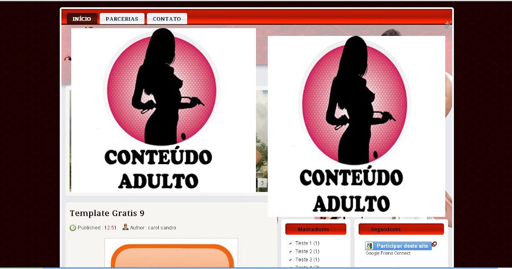The image size is (512, 269).
Task: Open the orange post image thumbnail
Action: [x=171, y=253]
